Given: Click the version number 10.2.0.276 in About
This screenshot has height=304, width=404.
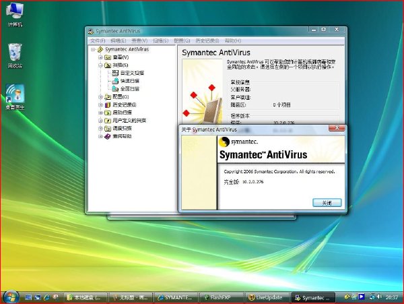Looking at the screenshot, I should (x=252, y=182).
